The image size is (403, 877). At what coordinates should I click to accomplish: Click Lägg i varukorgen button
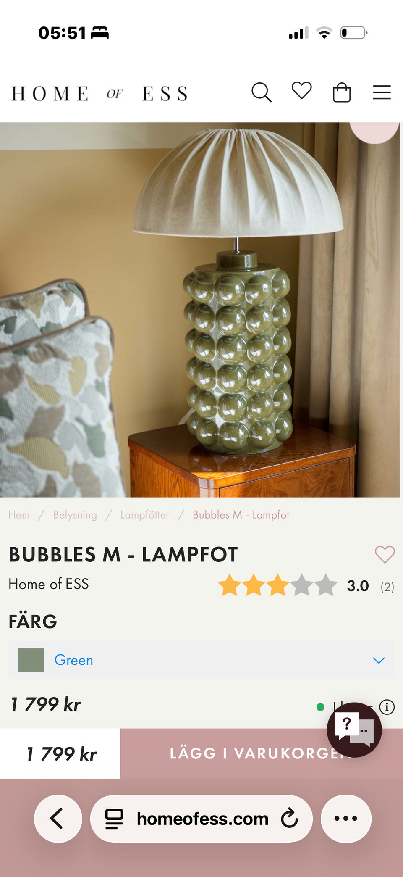[262, 753]
